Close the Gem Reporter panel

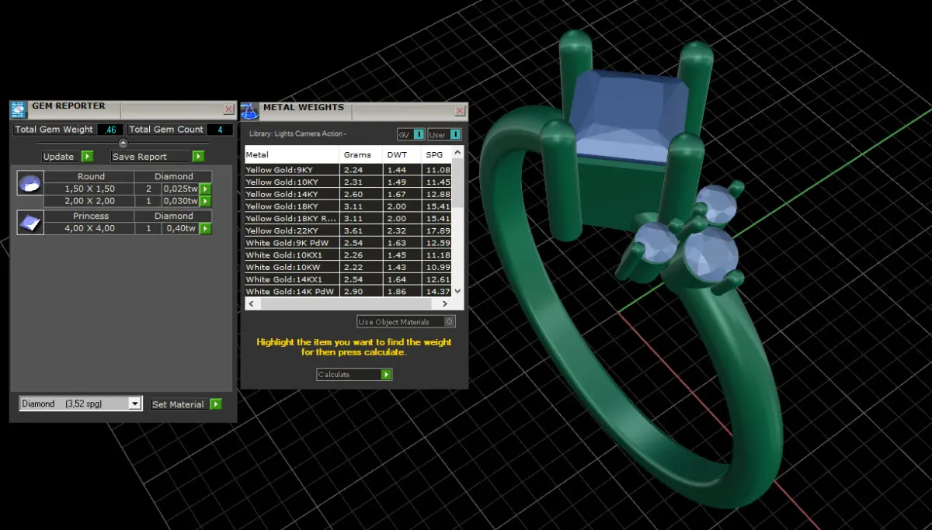click(228, 109)
